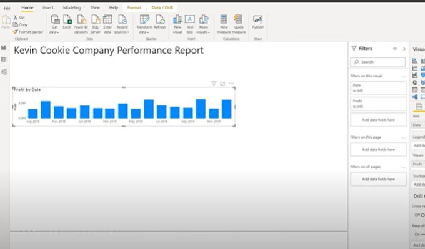Switch to Report view in left sidebar
Image resolution: width=425 pixels, height=249 pixels.
(x=4, y=47)
